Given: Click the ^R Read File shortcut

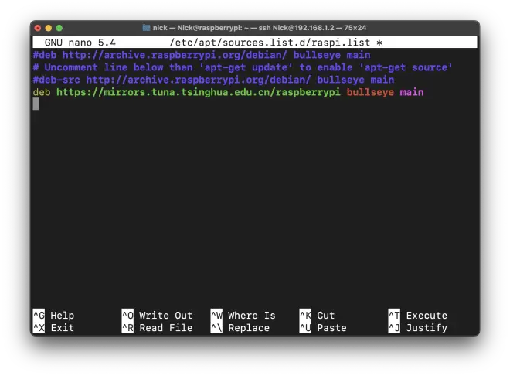Looking at the screenshot, I should 157,327.
